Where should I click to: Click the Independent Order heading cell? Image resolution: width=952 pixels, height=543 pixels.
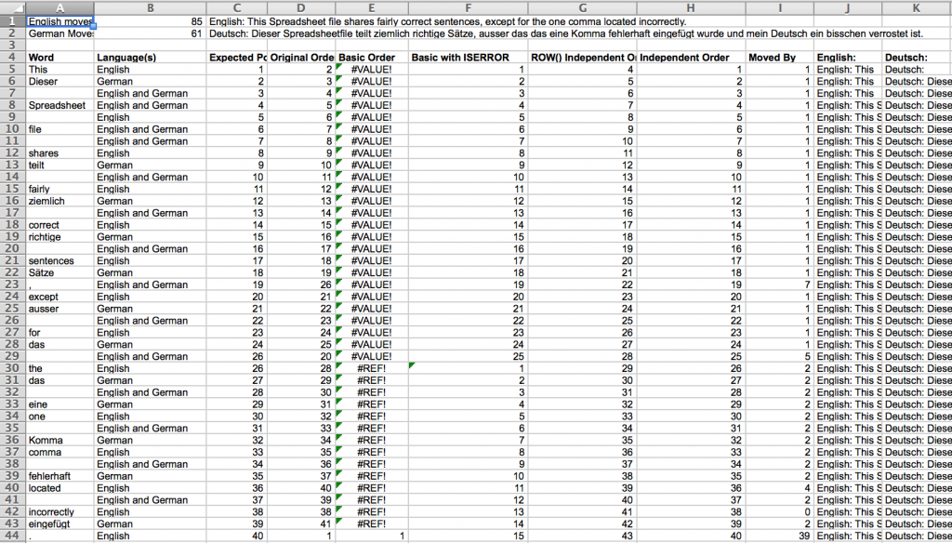(692, 58)
